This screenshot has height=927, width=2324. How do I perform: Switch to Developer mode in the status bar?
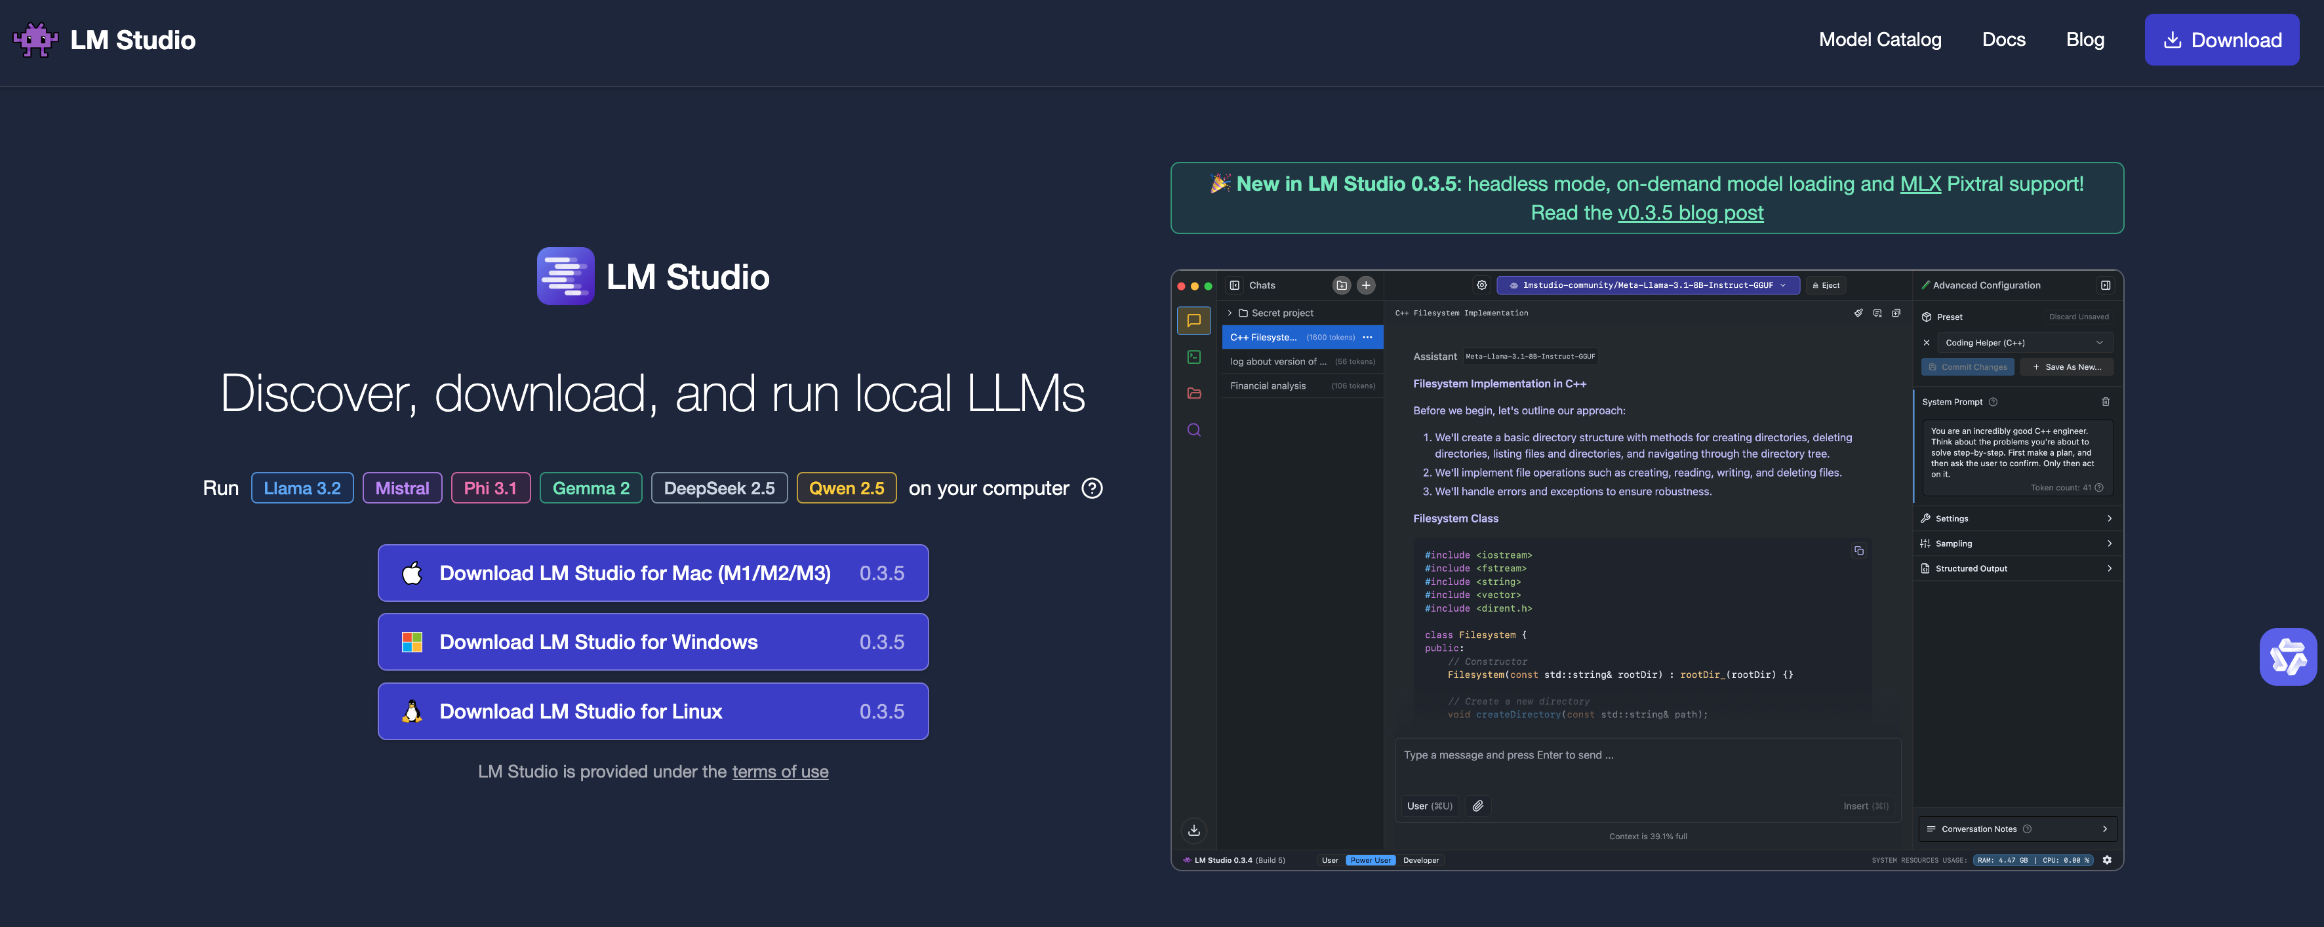point(1421,860)
